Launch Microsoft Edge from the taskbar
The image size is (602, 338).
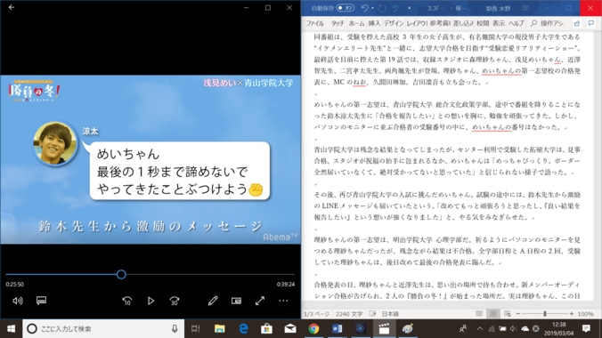tap(243, 329)
